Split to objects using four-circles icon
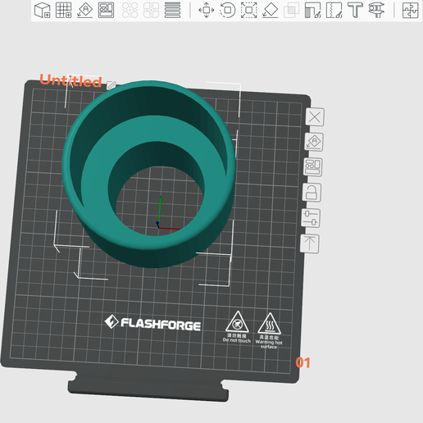Image resolution: width=423 pixels, height=423 pixels. point(130,10)
